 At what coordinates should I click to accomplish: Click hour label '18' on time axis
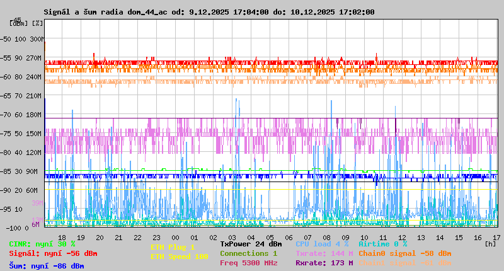click(62, 238)
